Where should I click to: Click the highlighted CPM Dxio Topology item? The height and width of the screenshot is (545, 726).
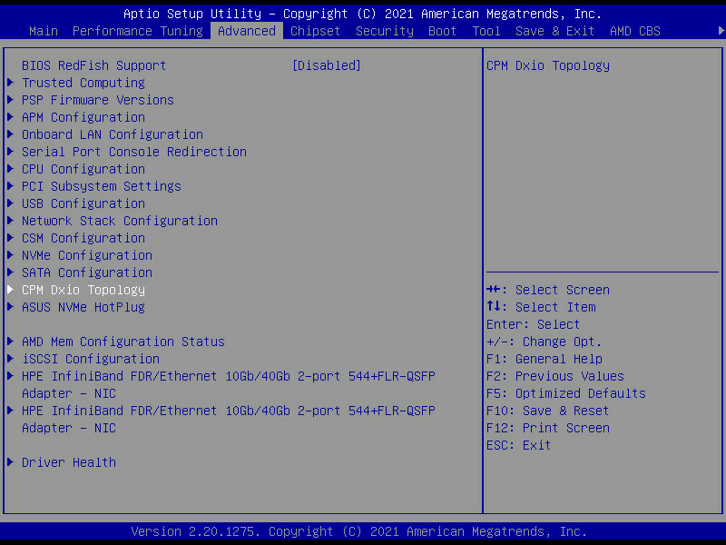(x=83, y=290)
